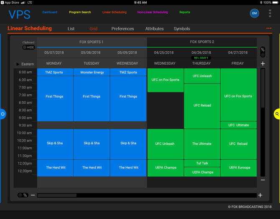Click the FRIDAY day header

[x=237, y=63]
